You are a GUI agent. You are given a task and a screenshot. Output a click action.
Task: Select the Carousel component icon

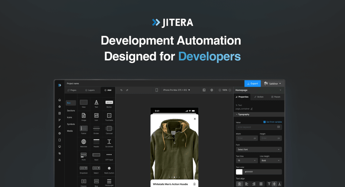coord(109,129)
